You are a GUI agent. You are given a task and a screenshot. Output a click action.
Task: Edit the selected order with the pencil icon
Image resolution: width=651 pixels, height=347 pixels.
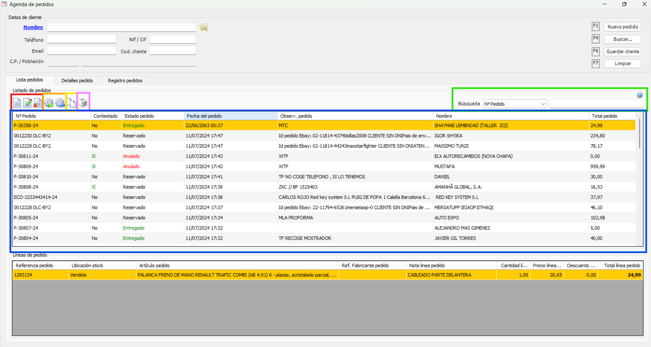click(x=27, y=102)
